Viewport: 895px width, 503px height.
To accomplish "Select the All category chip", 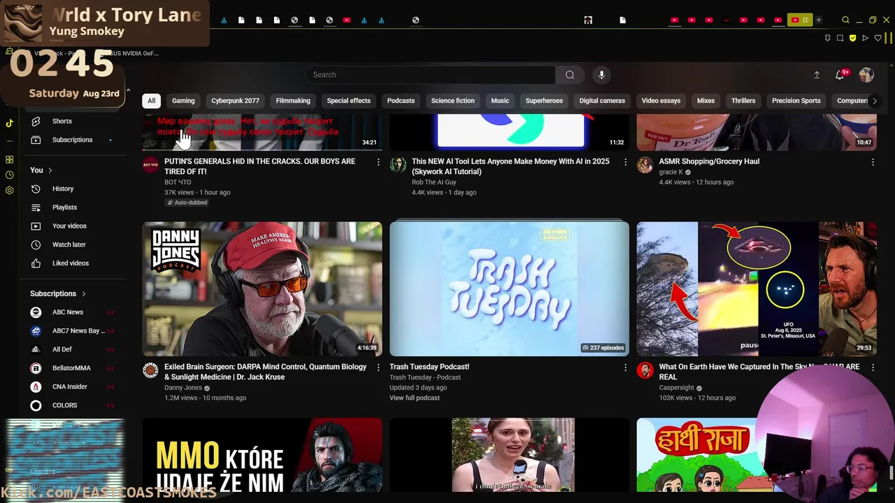I will (x=151, y=101).
